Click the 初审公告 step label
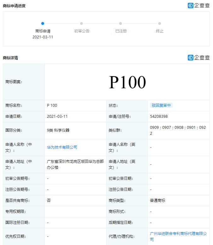This screenshot has width=213, height=245. [x=82, y=31]
